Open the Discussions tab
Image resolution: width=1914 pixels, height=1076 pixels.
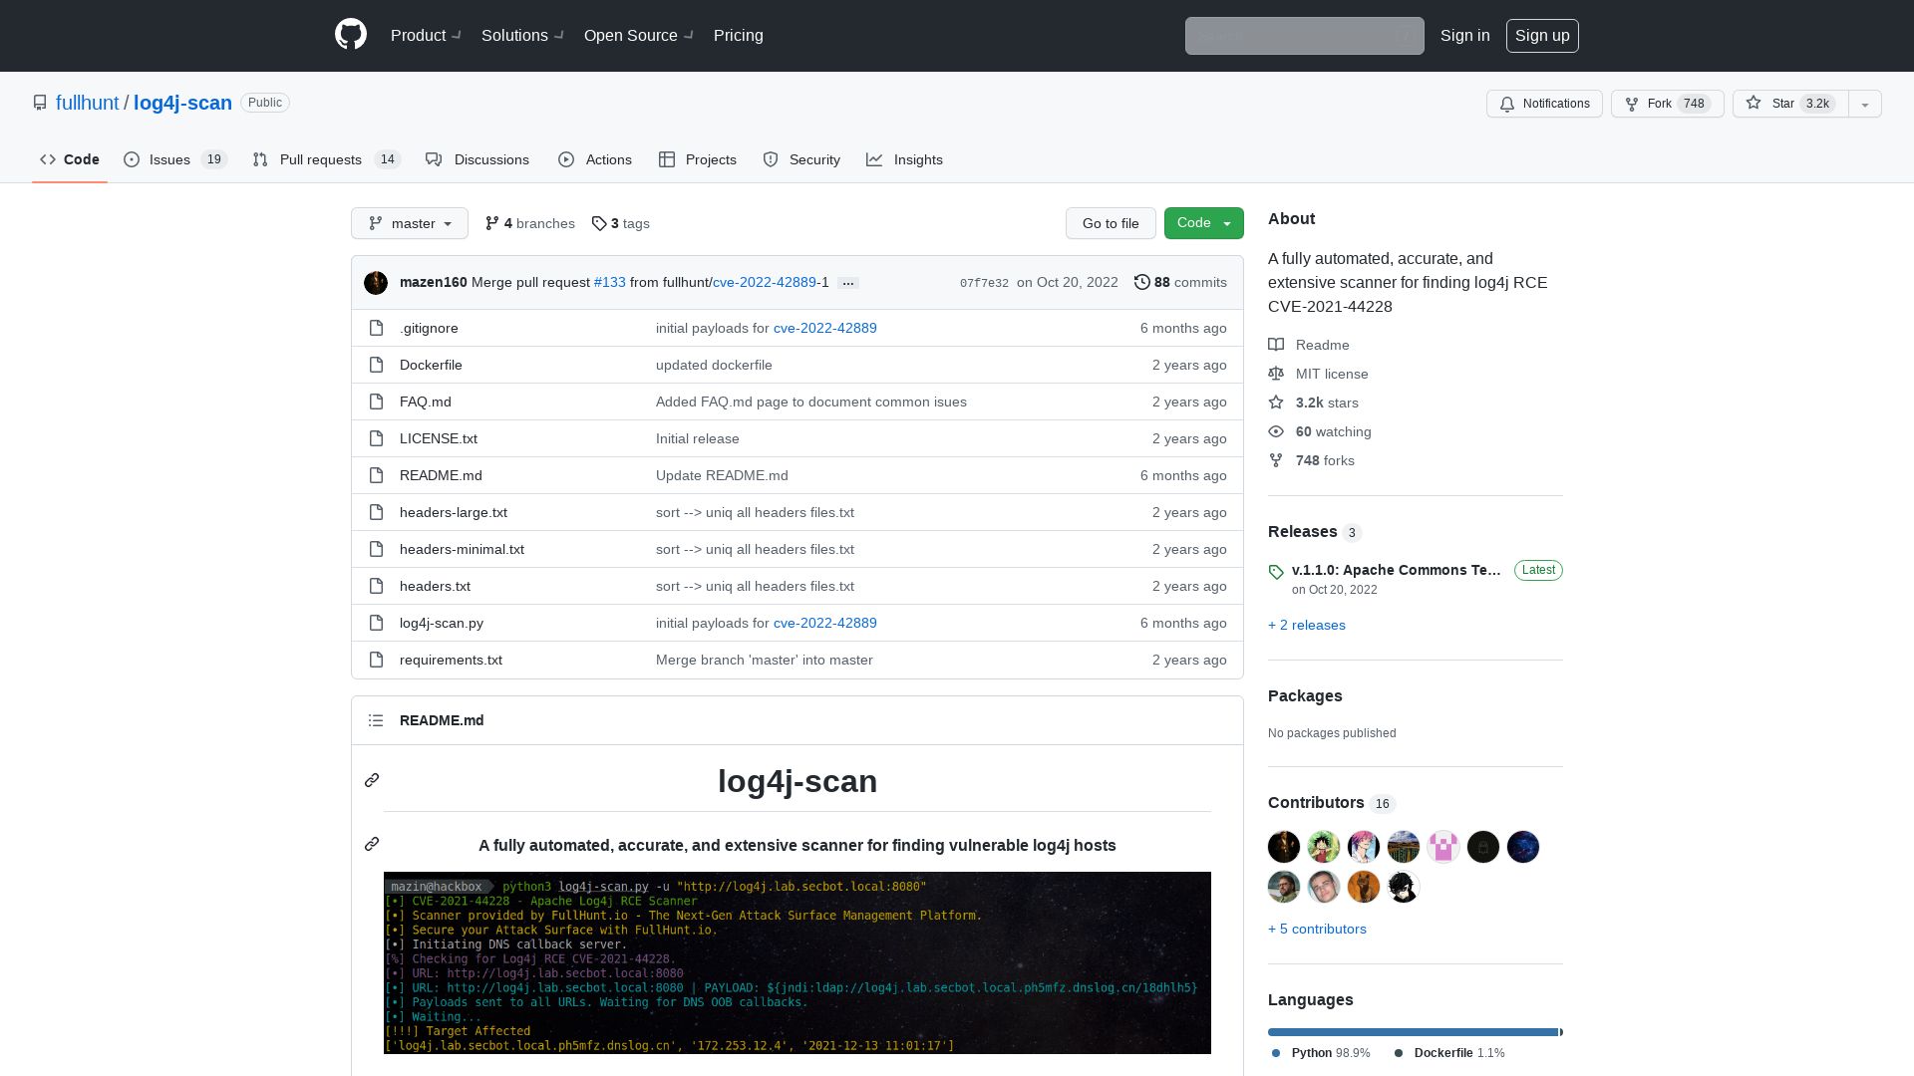point(478,159)
